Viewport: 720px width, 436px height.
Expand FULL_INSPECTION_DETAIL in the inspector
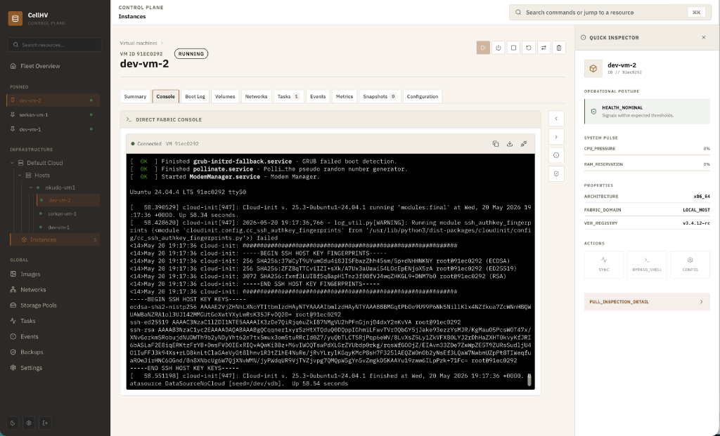[x=647, y=302]
